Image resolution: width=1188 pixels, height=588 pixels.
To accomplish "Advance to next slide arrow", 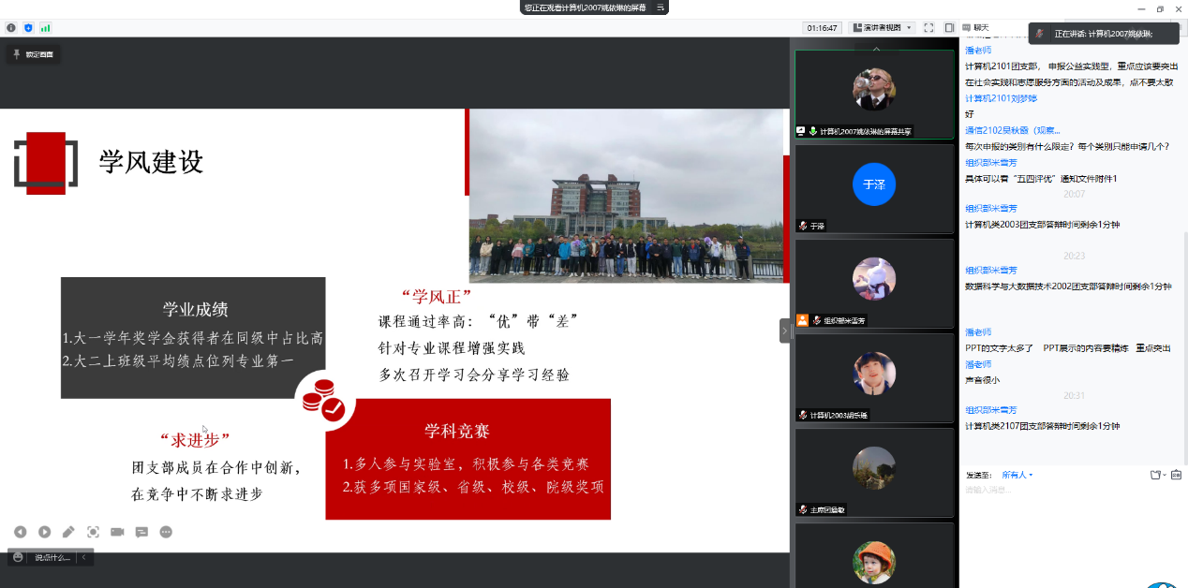I will point(44,532).
